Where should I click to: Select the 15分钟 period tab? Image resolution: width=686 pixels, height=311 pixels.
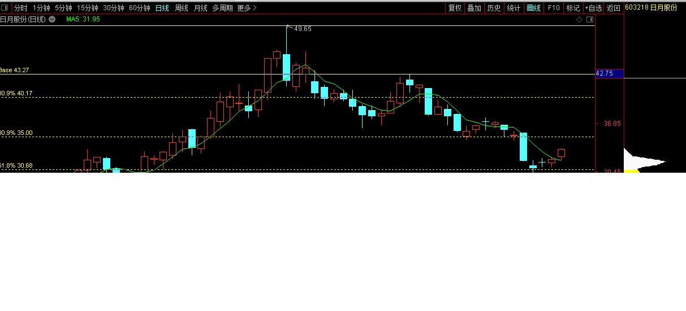(x=87, y=8)
